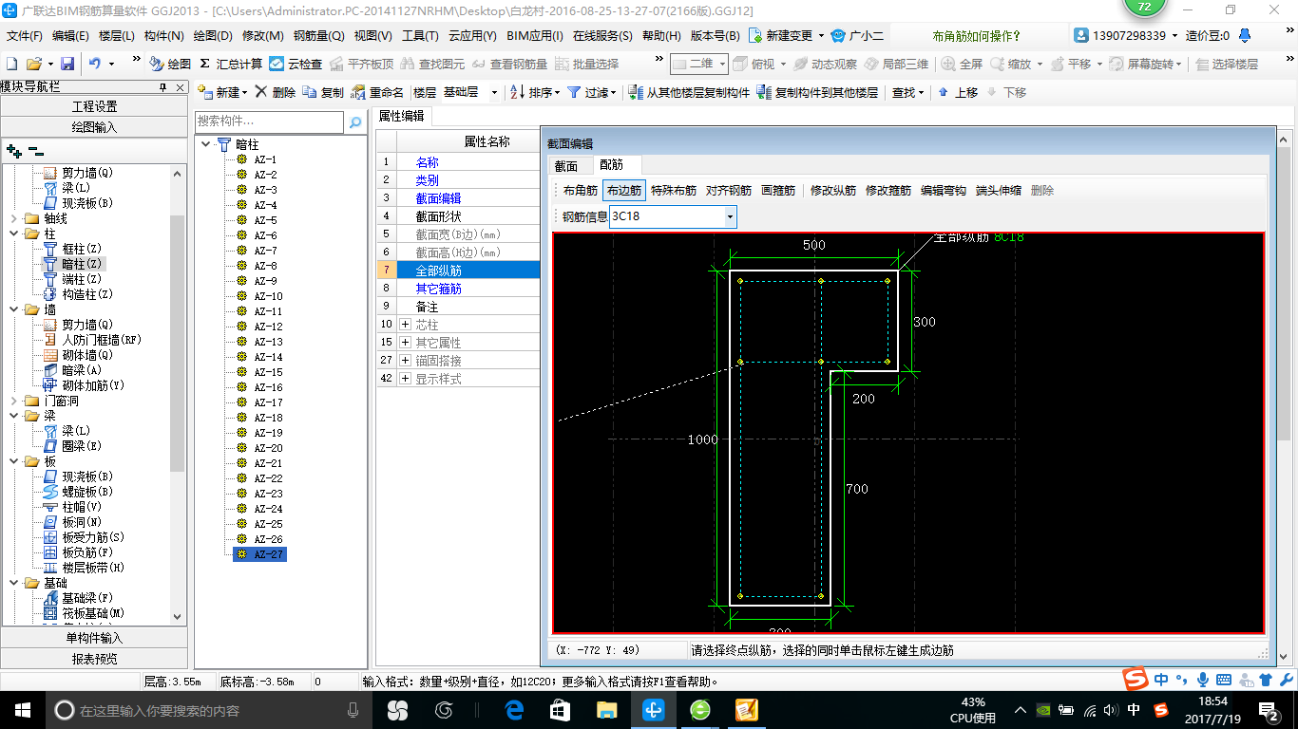Run 汇总计算 summary calculation
The height and width of the screenshot is (729, 1298).
click(x=231, y=64)
